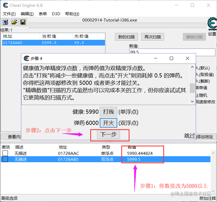Open the D3D menu
The width and height of the screenshot is (217, 202).
56,14
